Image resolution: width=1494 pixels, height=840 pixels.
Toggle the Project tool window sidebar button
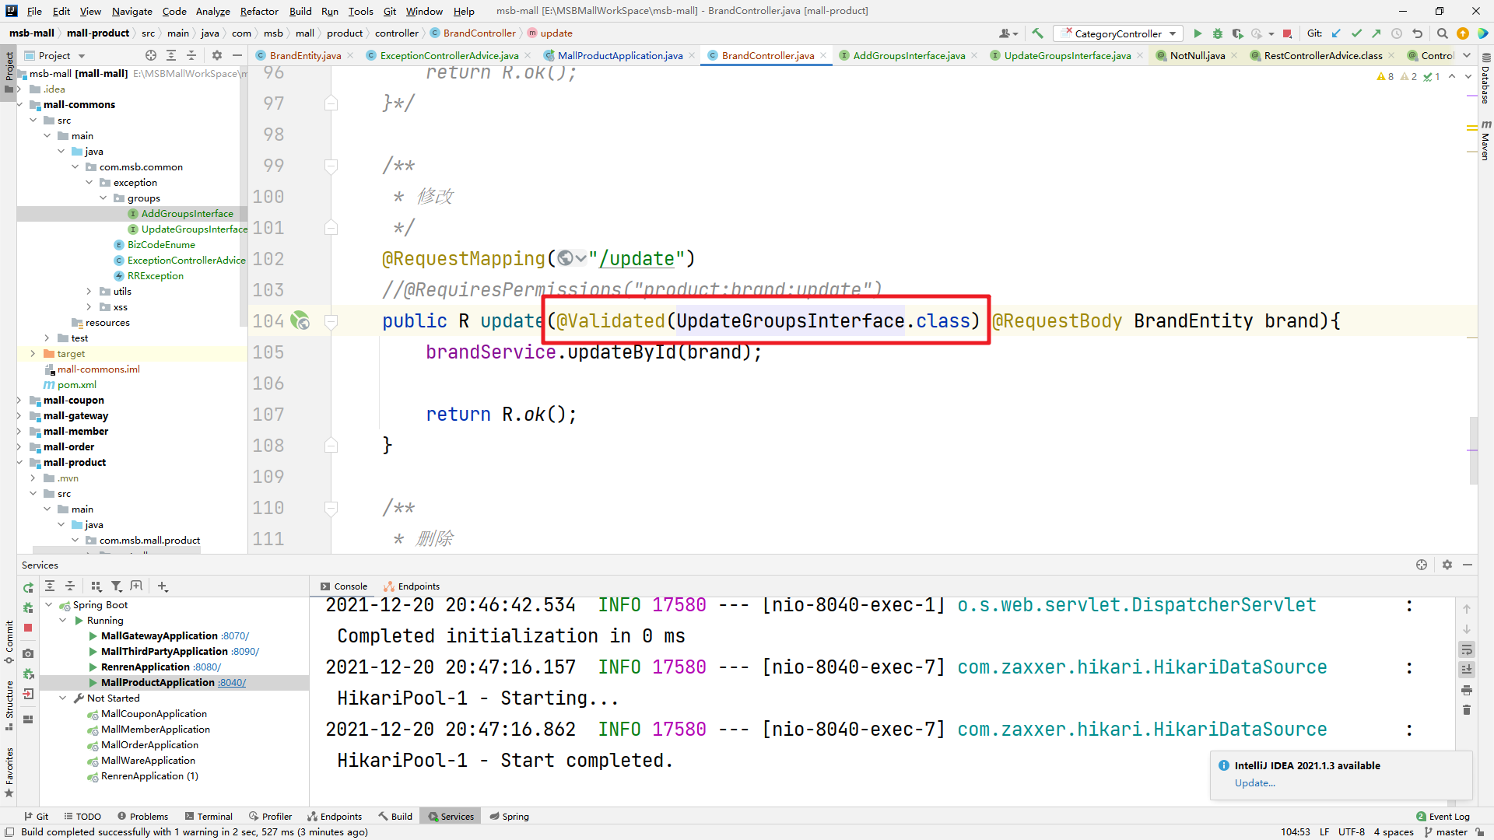pyautogui.click(x=9, y=68)
